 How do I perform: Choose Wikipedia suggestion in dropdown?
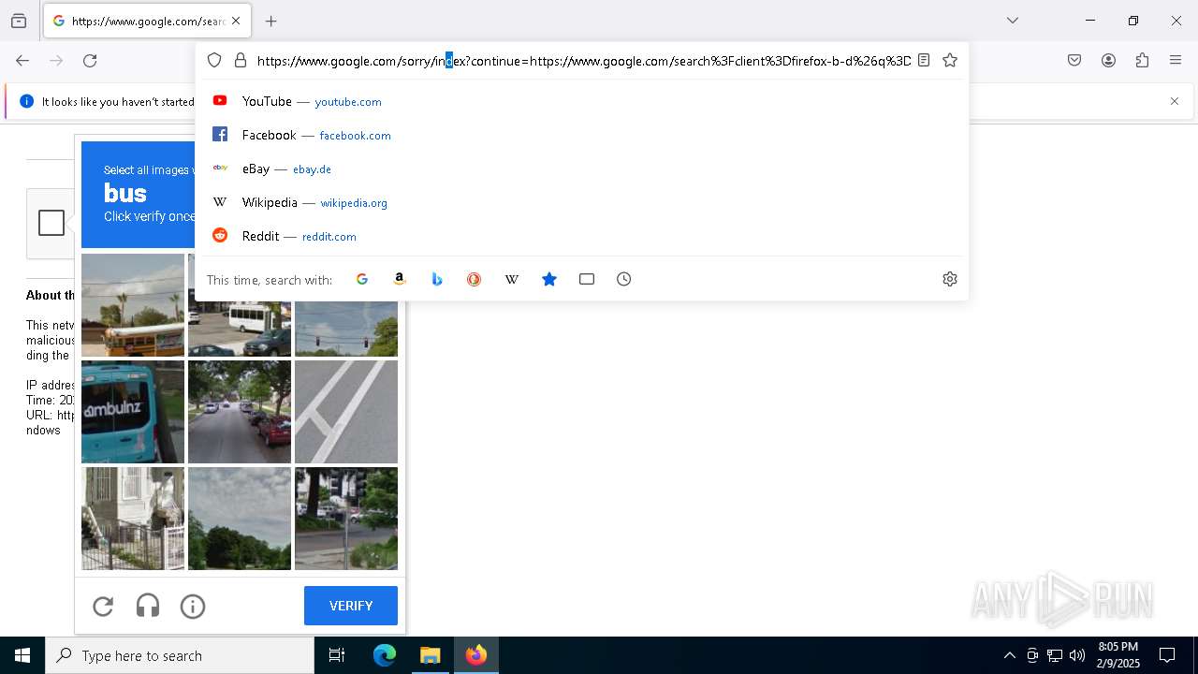(581, 202)
